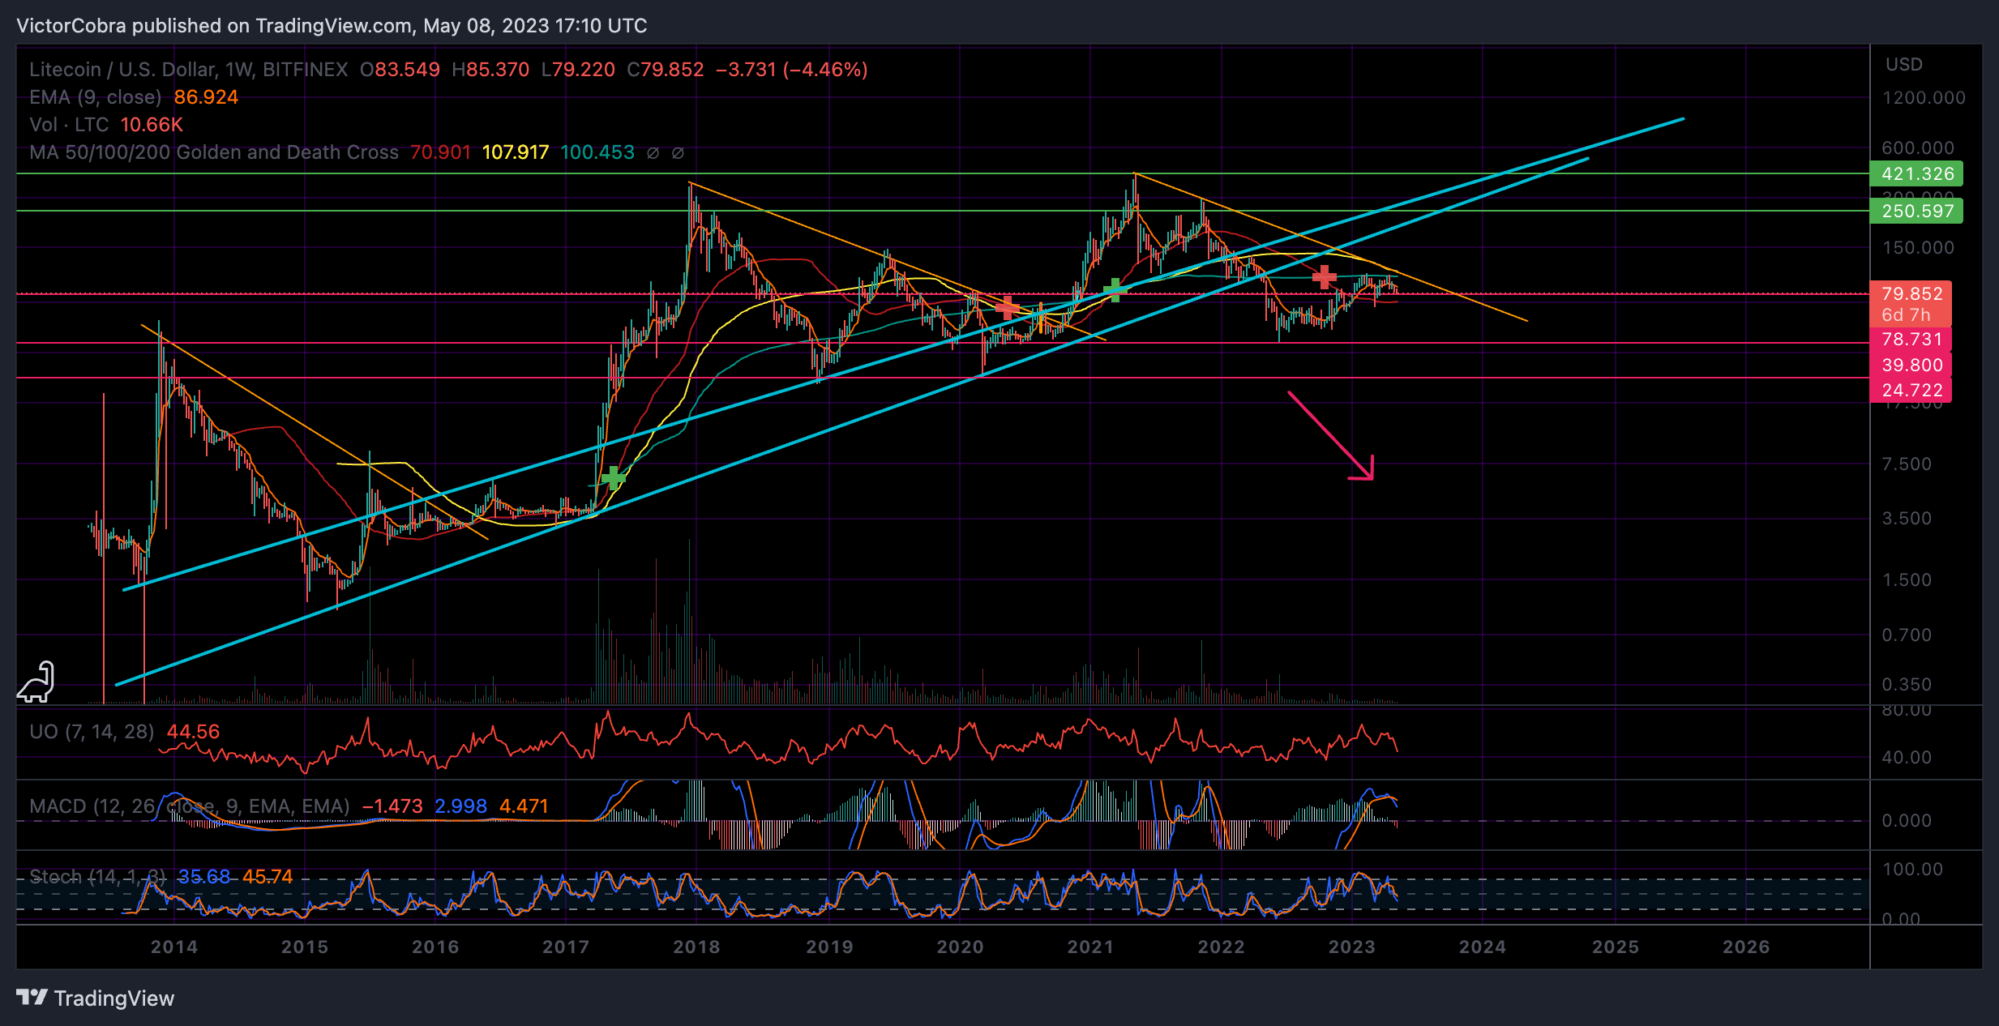Click the 2014 label on time axis

pos(173,947)
